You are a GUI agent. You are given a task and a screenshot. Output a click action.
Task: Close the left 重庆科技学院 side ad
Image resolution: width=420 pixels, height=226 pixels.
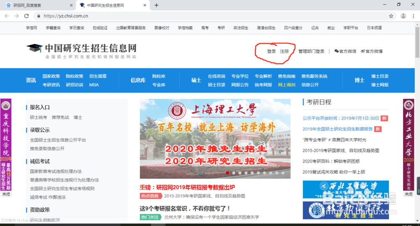click(x=6, y=194)
